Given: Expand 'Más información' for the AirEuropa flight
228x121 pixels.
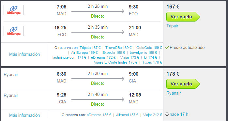Looking at the screenshot, I should coord(24,54).
